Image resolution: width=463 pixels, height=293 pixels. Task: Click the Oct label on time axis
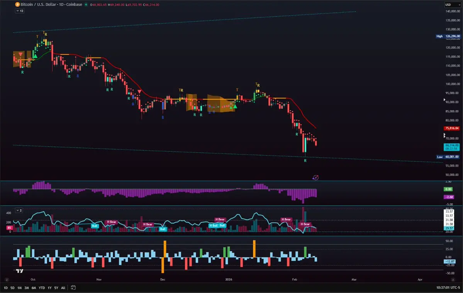(33, 279)
